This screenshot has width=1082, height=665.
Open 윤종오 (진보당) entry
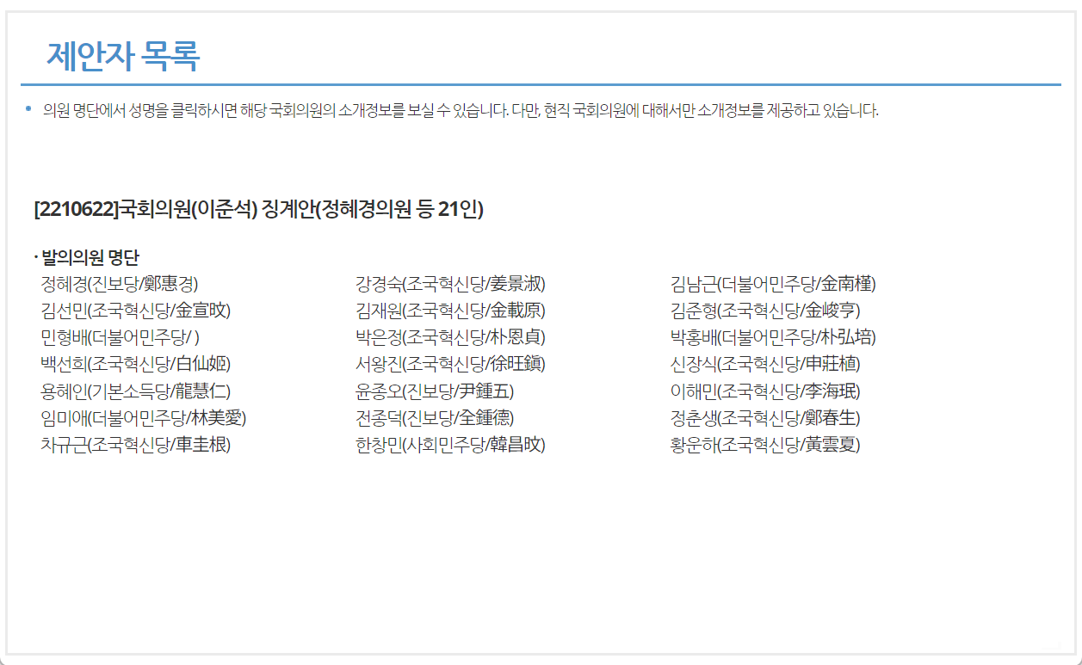pos(435,391)
